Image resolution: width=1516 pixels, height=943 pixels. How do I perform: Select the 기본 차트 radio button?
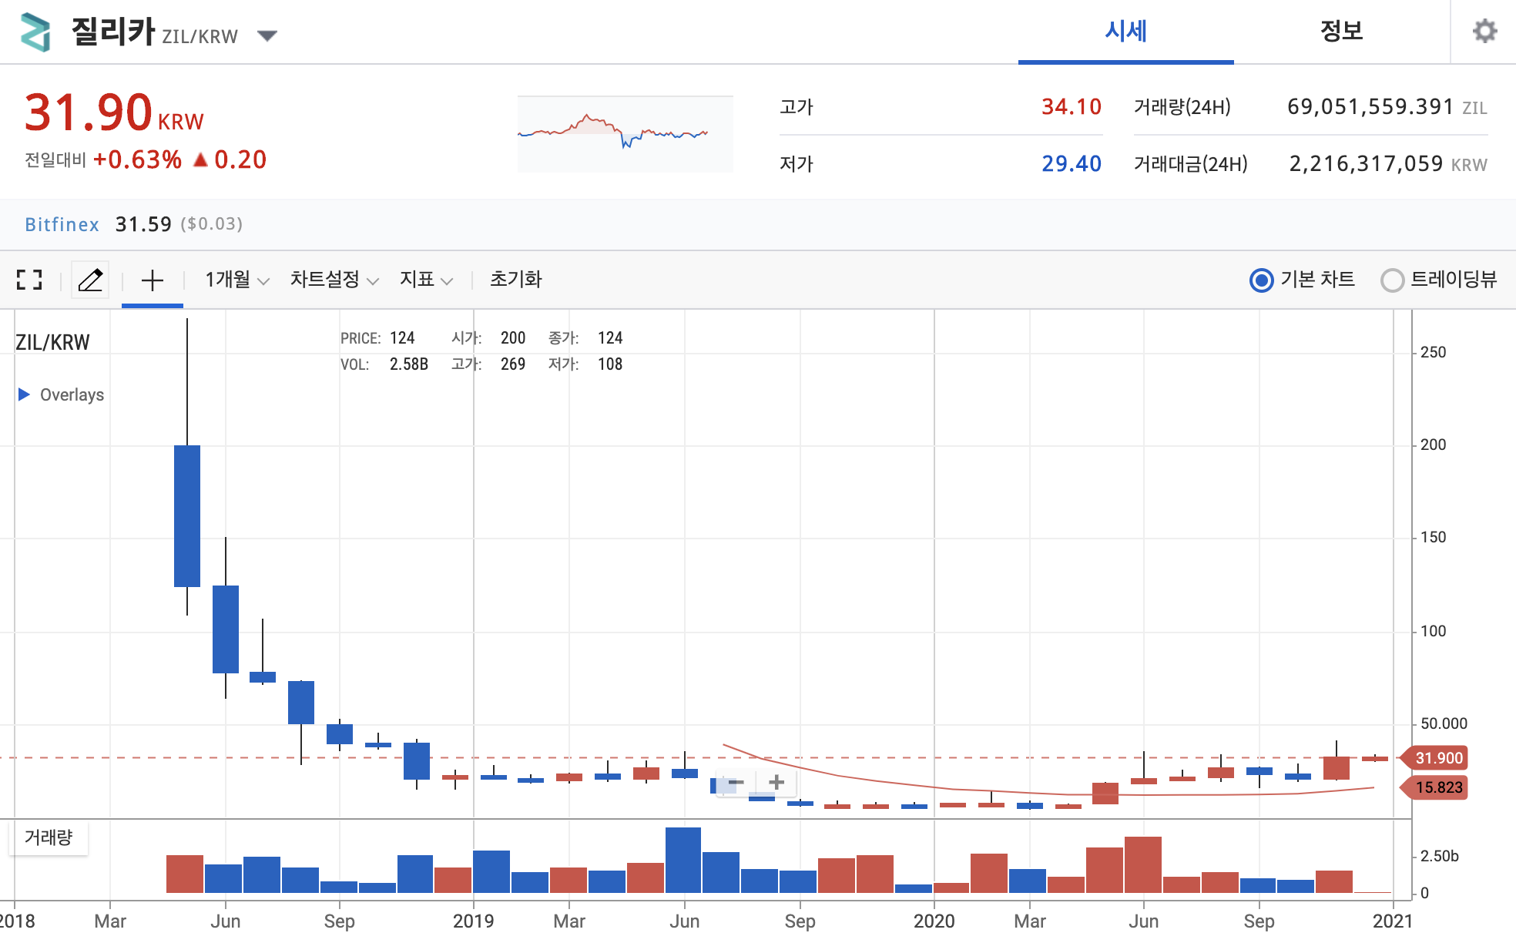[1261, 280]
